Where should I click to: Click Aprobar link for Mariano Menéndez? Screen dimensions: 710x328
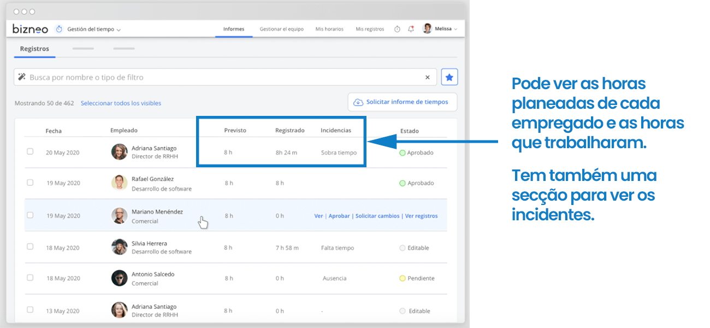339,216
